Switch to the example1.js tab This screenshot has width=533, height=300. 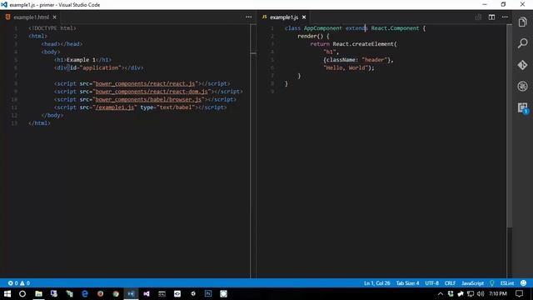pos(284,17)
